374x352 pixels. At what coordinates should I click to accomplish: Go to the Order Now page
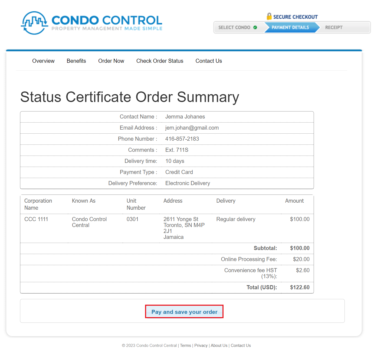click(111, 61)
